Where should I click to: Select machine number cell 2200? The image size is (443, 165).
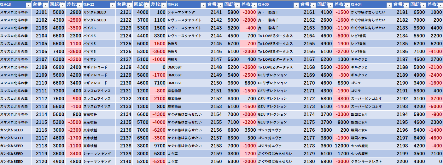point(401,162)
